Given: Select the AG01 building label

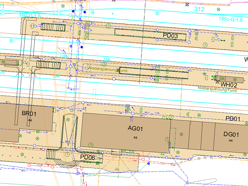Looking at the screenshot, I should tap(135, 128).
